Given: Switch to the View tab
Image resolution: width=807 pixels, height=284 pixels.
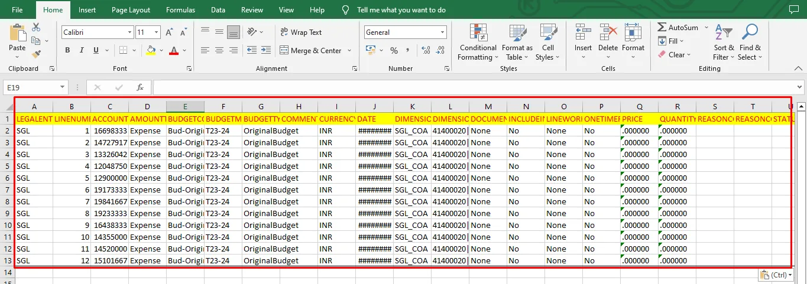Looking at the screenshot, I should 286,10.
